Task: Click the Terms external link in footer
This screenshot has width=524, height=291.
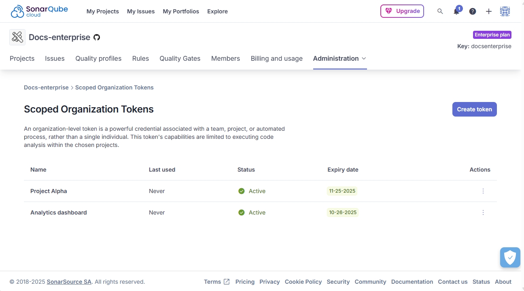Action: pyautogui.click(x=216, y=282)
